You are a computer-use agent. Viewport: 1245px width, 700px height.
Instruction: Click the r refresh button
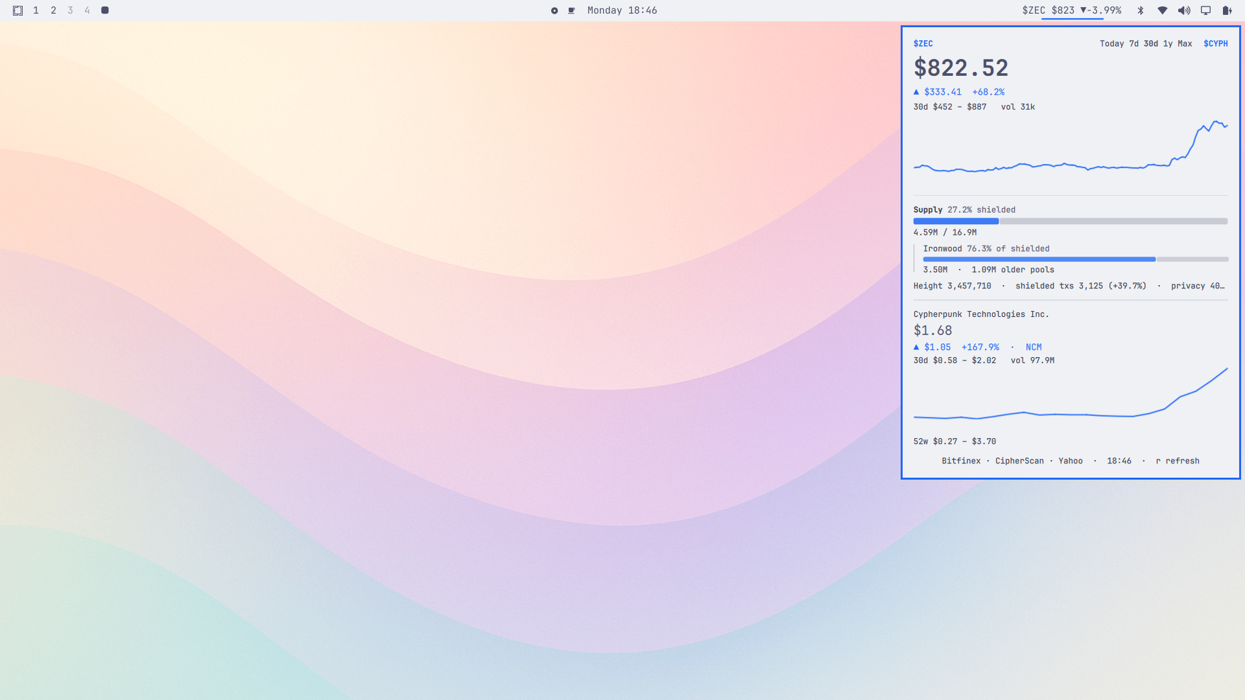click(x=1178, y=461)
